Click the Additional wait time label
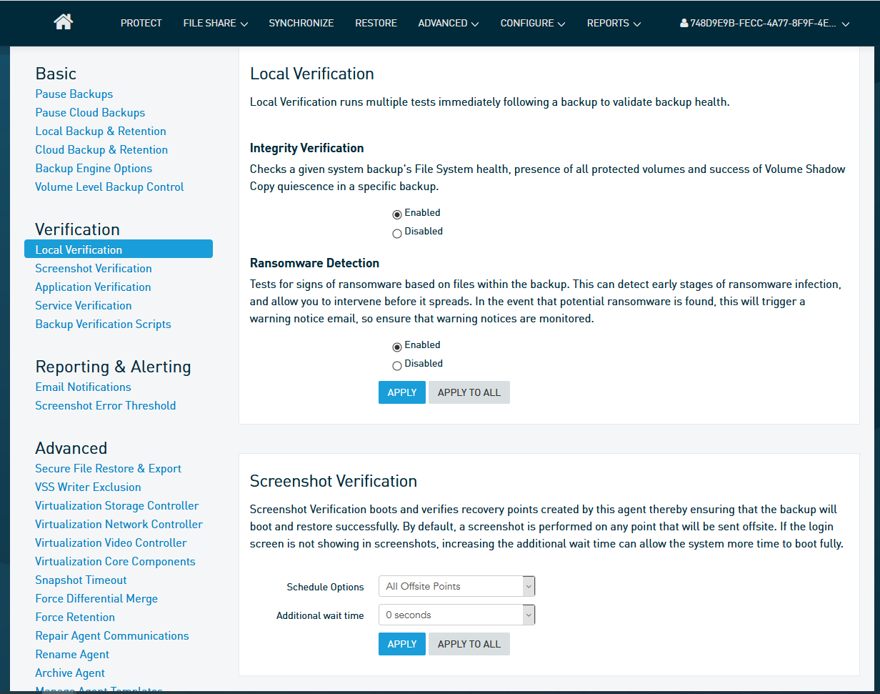Image resolution: width=880 pixels, height=694 pixels. tap(320, 615)
